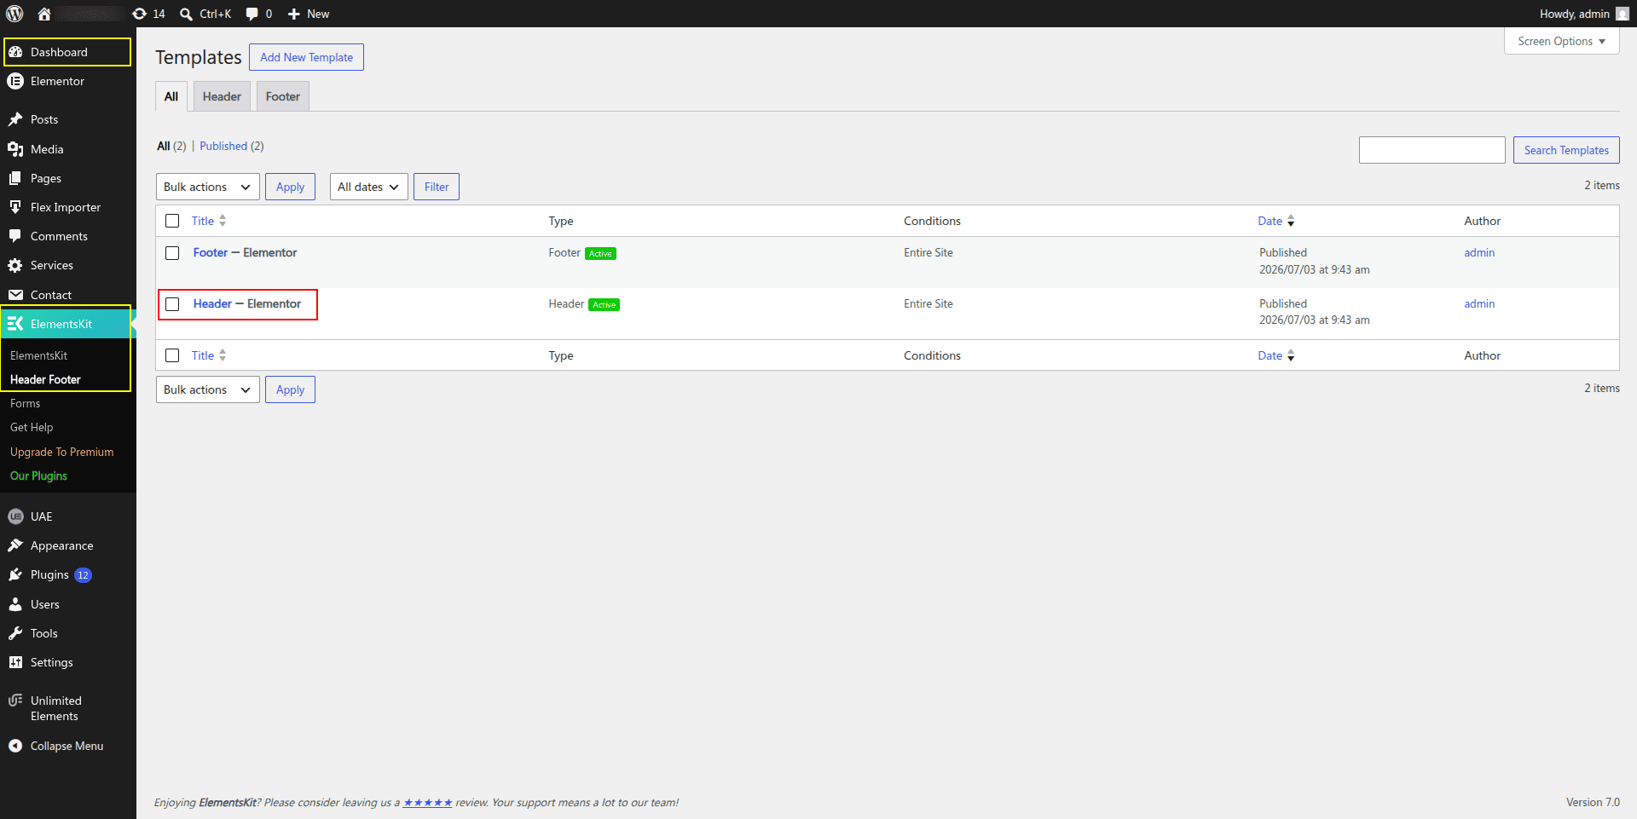Screen dimensions: 1637x819
Task: Switch to the Footer tab
Action: 283,96
